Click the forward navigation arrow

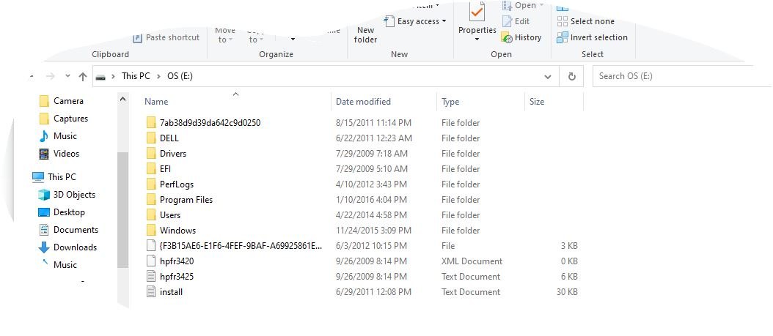[51, 76]
